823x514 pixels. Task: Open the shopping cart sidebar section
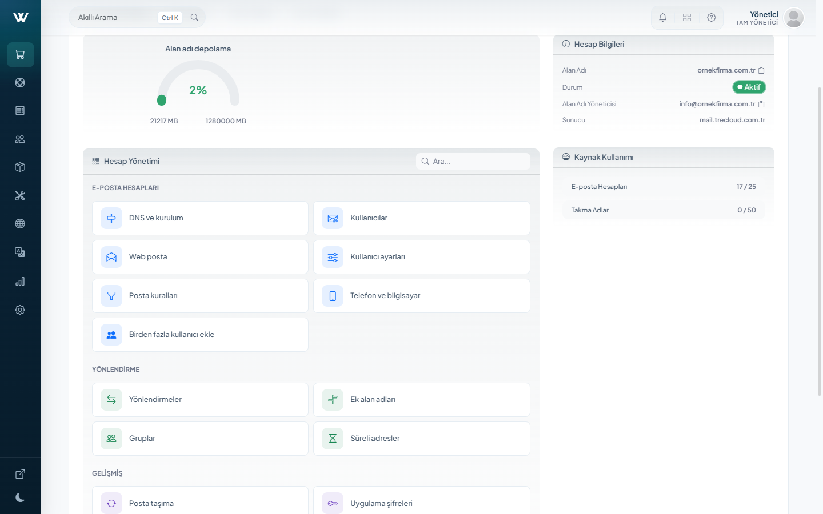click(21, 55)
